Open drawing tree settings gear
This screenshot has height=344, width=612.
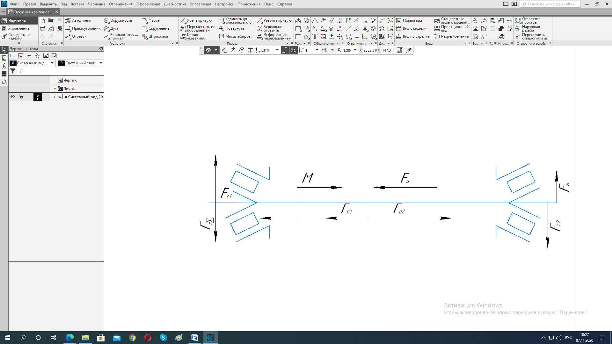tap(101, 49)
